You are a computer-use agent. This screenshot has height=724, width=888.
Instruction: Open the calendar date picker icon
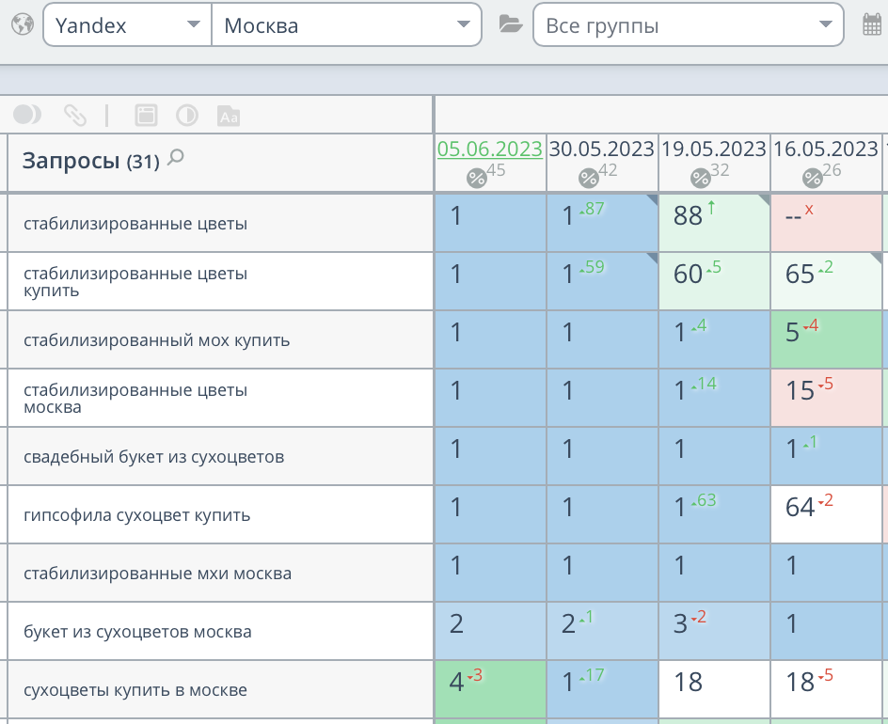point(872,24)
